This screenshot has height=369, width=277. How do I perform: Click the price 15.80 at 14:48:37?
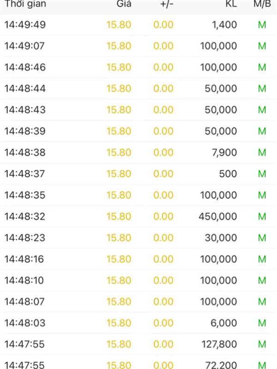119,174
